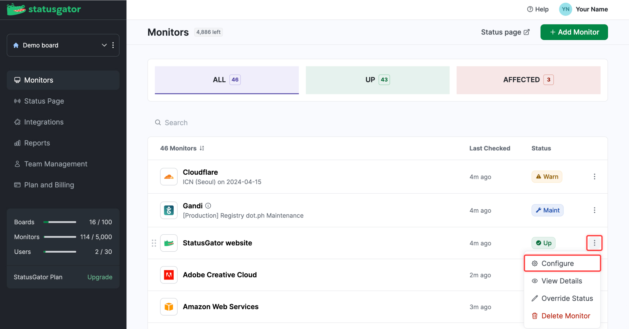
Task: Choose Configure from the context menu
Action: pos(562,263)
